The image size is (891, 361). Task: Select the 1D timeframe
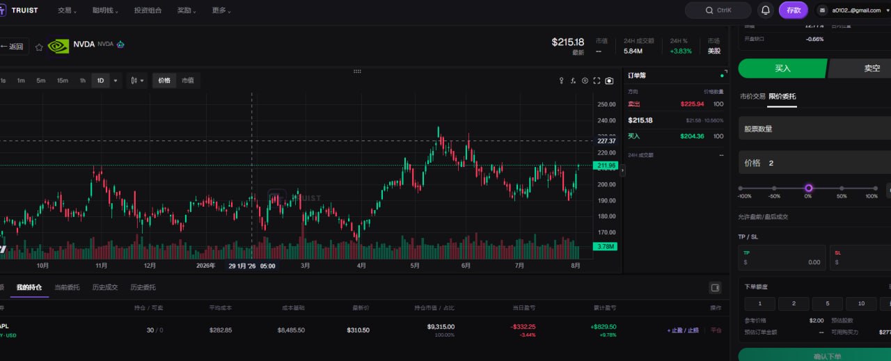(x=100, y=81)
